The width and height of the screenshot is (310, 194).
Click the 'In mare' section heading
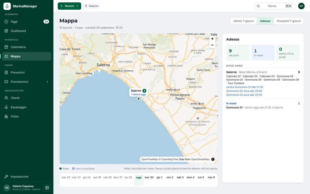[x=231, y=103]
